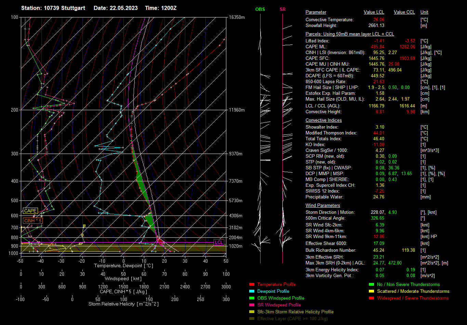This screenshot has height=325, width=467.
Task: Click the CAPE ML CCL value 1282.06
Action: pyautogui.click(x=407, y=47)
